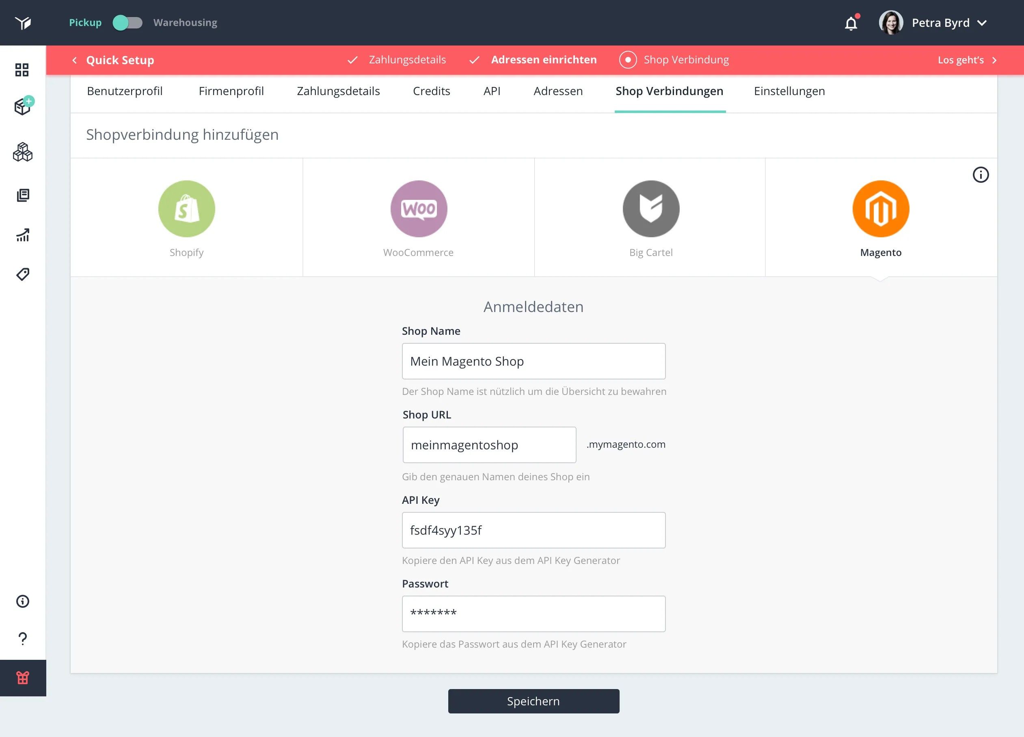Select the Shop Verbindung step radio

click(x=628, y=60)
